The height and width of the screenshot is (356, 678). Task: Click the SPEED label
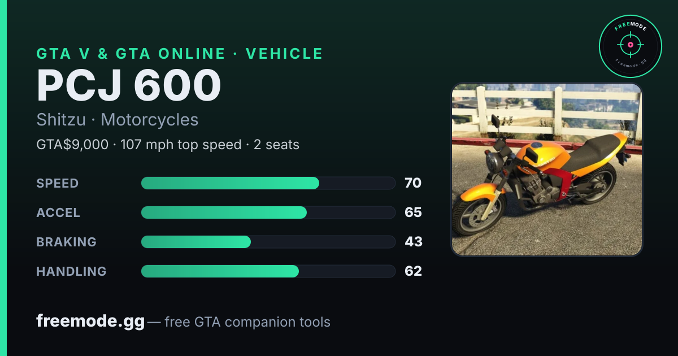click(58, 183)
